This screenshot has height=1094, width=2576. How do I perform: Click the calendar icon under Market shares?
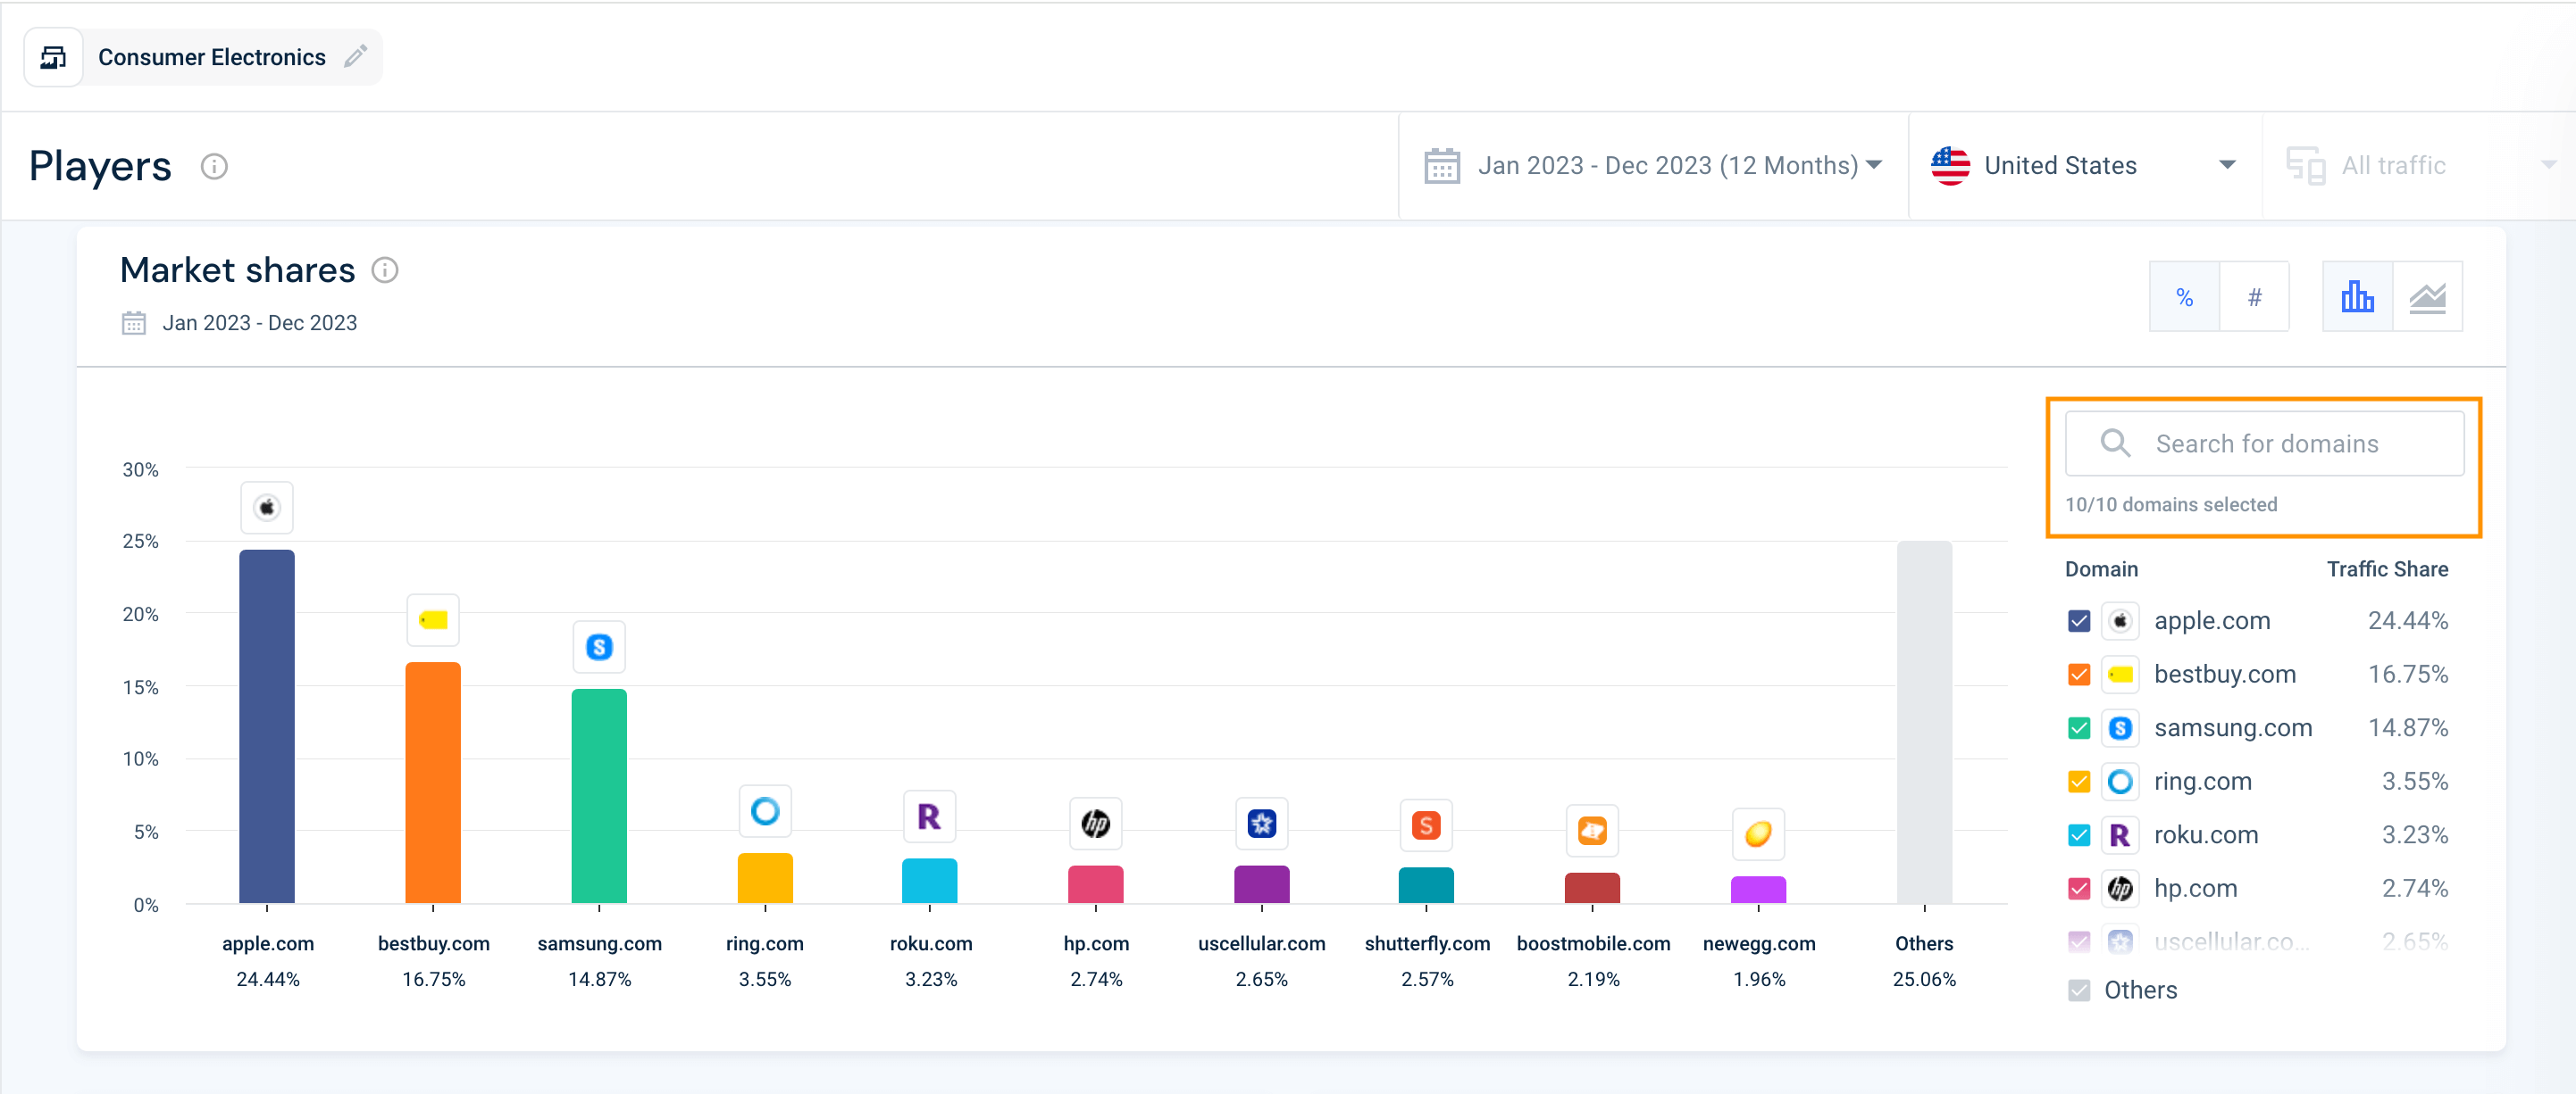(133, 322)
